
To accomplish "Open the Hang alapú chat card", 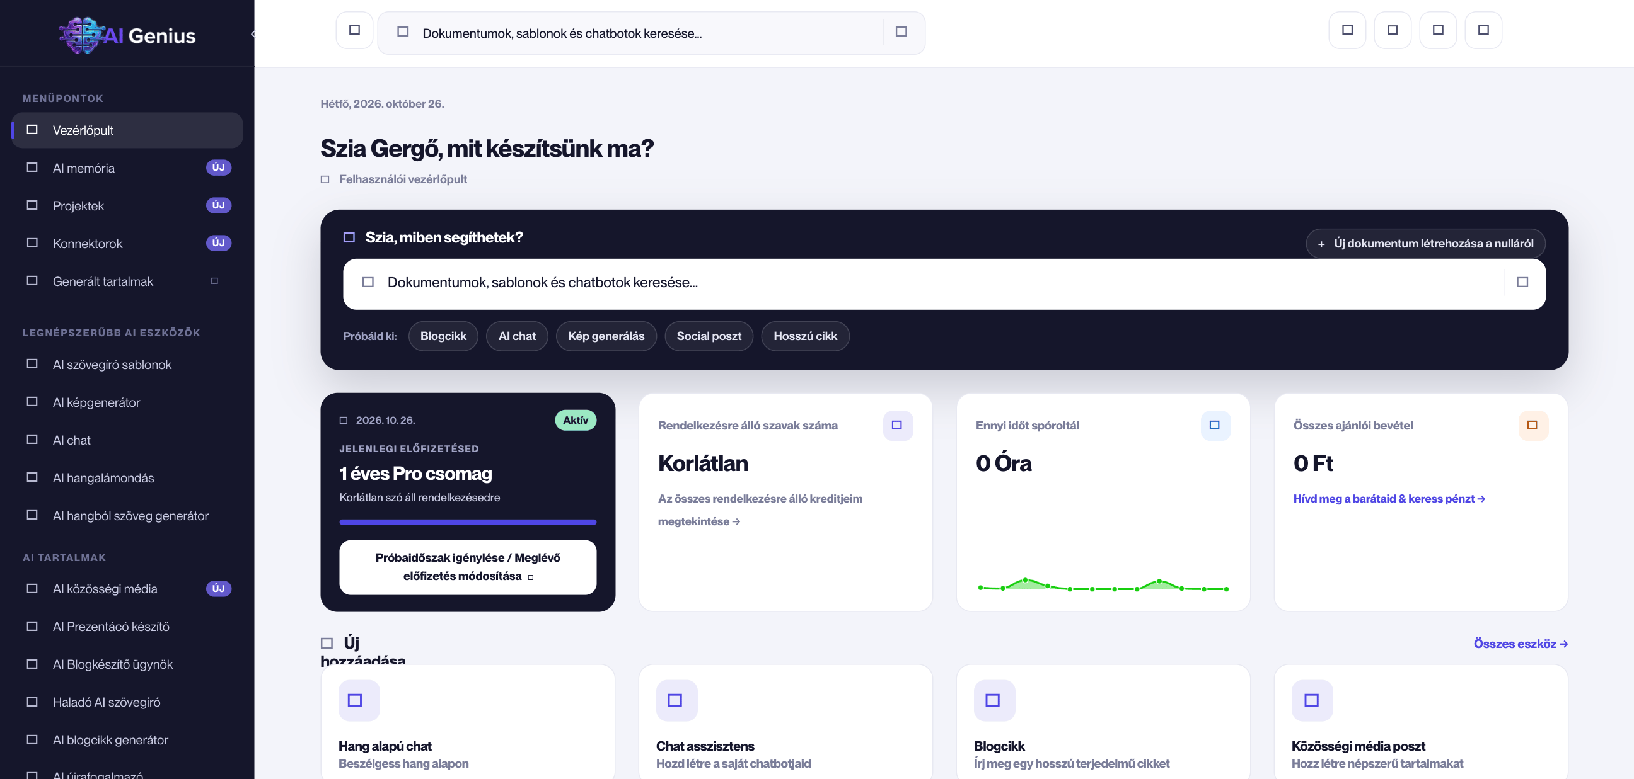I will pos(468,722).
